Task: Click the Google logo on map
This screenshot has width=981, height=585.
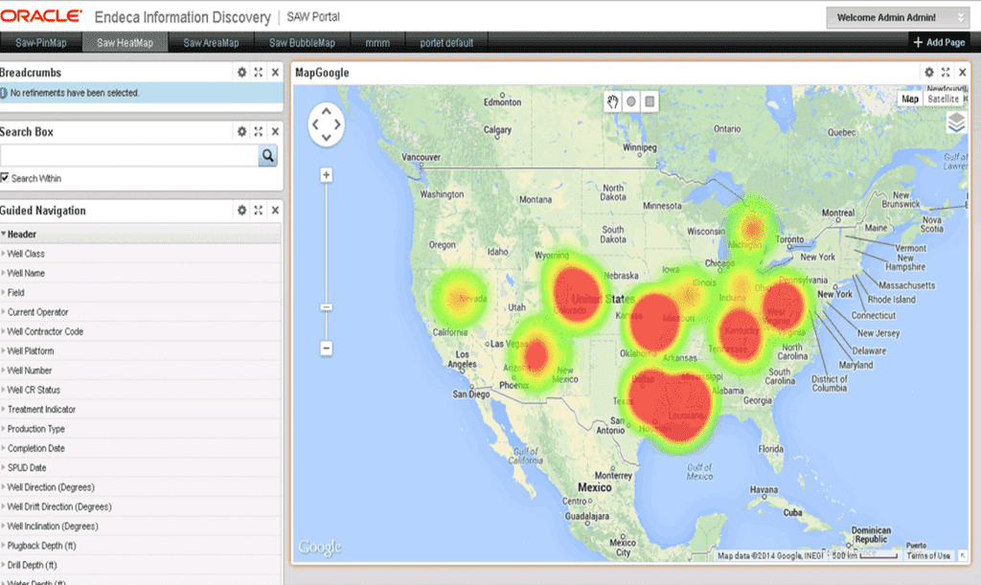Action: tap(320, 548)
